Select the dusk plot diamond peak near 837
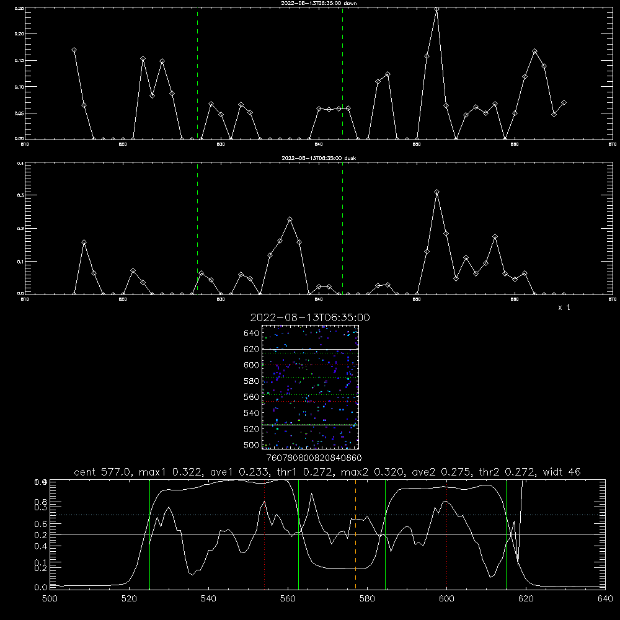 pyautogui.click(x=290, y=219)
